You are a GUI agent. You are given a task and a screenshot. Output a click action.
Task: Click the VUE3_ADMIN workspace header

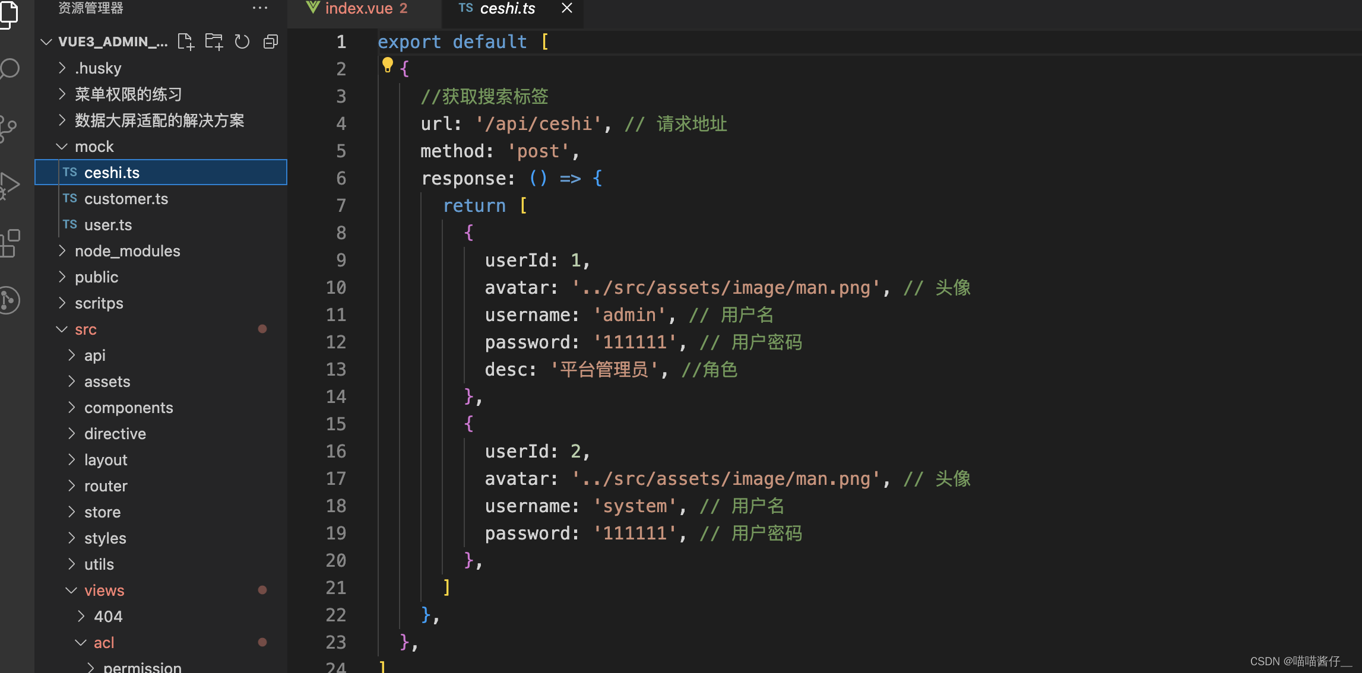[x=113, y=42]
